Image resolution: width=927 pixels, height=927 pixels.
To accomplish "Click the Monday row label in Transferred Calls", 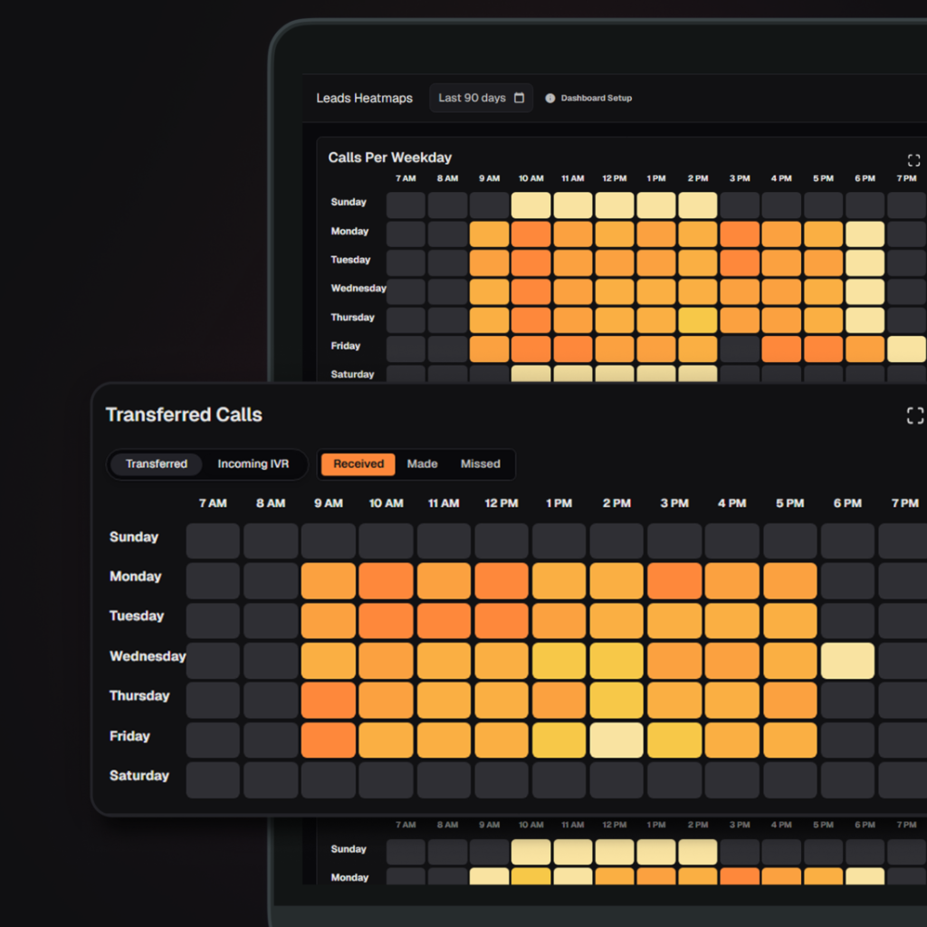I will (x=136, y=577).
